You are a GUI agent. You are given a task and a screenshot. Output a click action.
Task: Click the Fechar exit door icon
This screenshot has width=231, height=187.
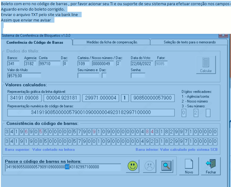211,166
